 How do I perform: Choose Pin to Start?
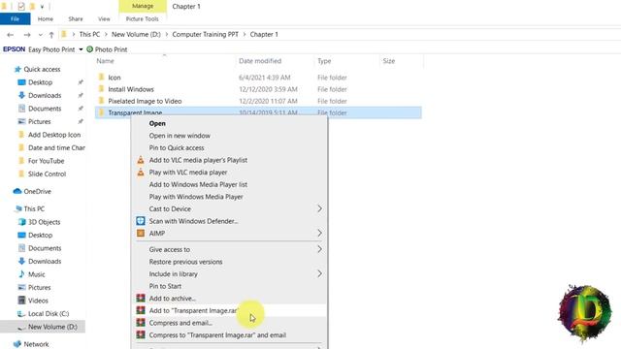point(165,286)
